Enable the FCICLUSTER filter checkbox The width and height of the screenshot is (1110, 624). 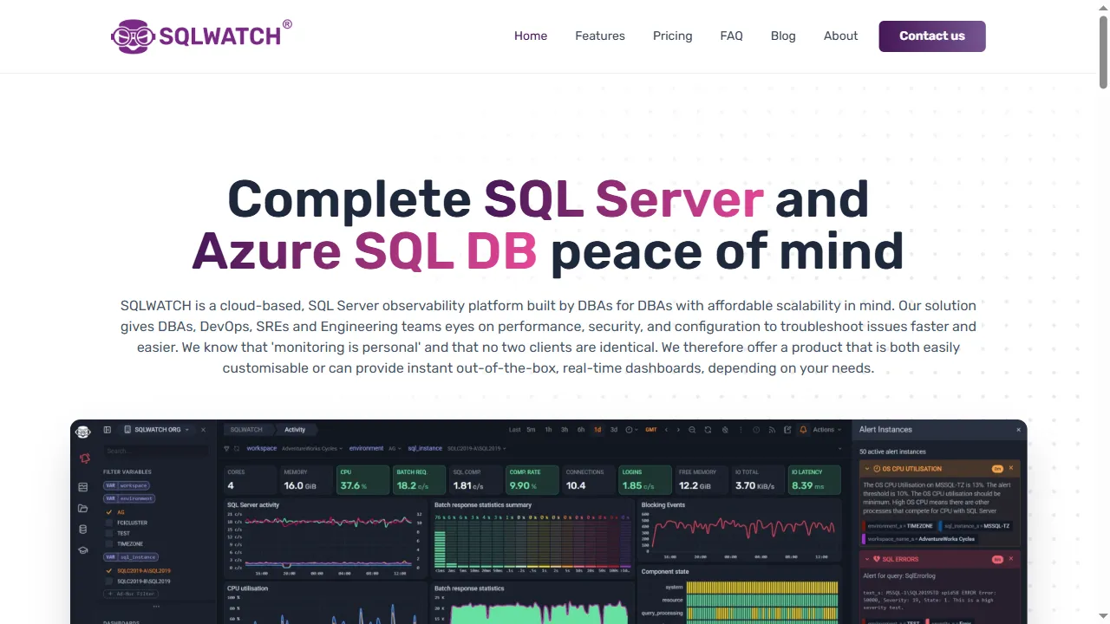pyautogui.click(x=109, y=523)
